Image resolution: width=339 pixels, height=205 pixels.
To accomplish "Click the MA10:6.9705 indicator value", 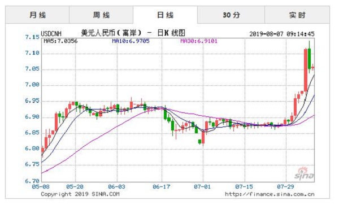I will click(131, 41).
